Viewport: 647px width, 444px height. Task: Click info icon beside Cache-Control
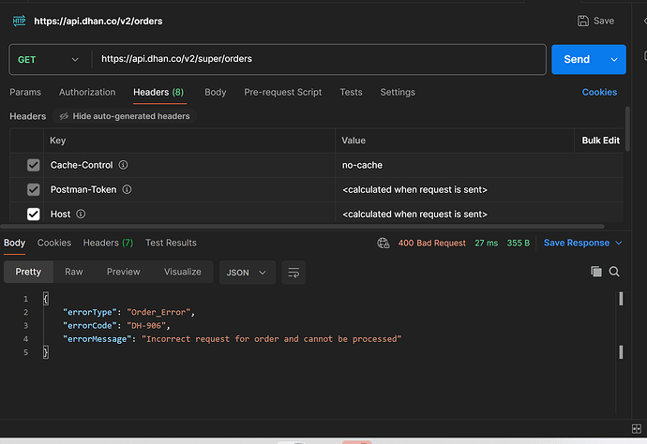coord(123,165)
